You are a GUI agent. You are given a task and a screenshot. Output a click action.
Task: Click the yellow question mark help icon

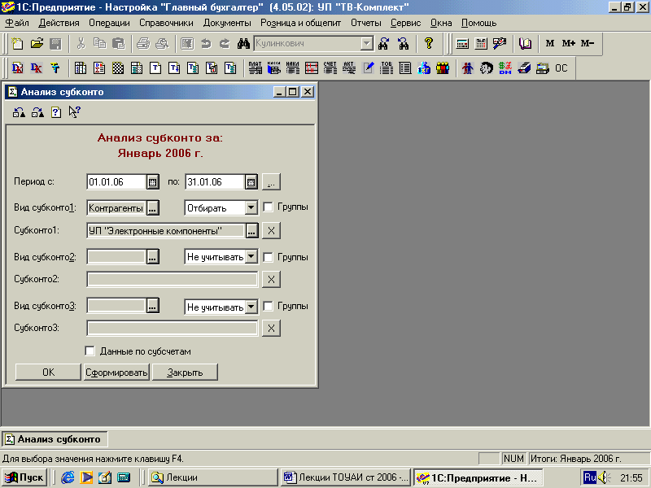pos(429,44)
